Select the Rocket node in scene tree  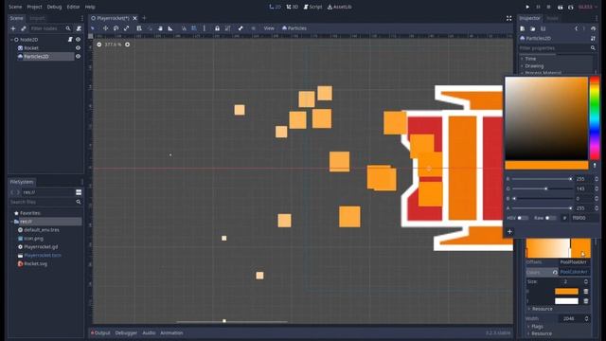pos(31,48)
